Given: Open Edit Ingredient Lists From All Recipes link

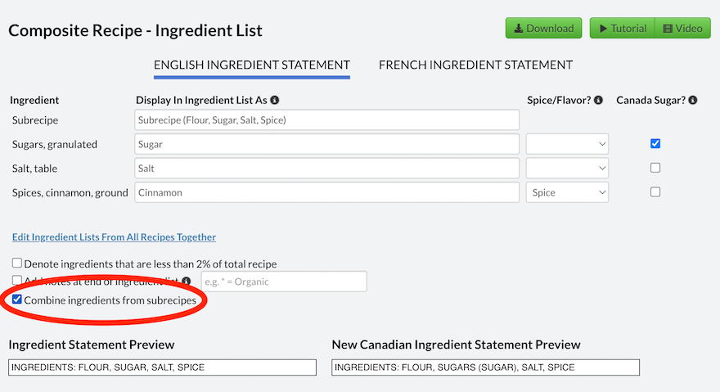Looking at the screenshot, I should [114, 237].
